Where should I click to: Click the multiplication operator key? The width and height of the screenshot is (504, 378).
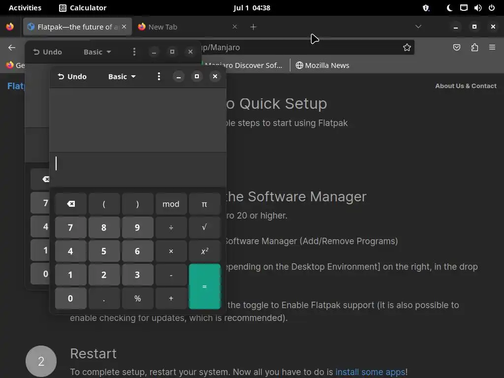pos(171,251)
